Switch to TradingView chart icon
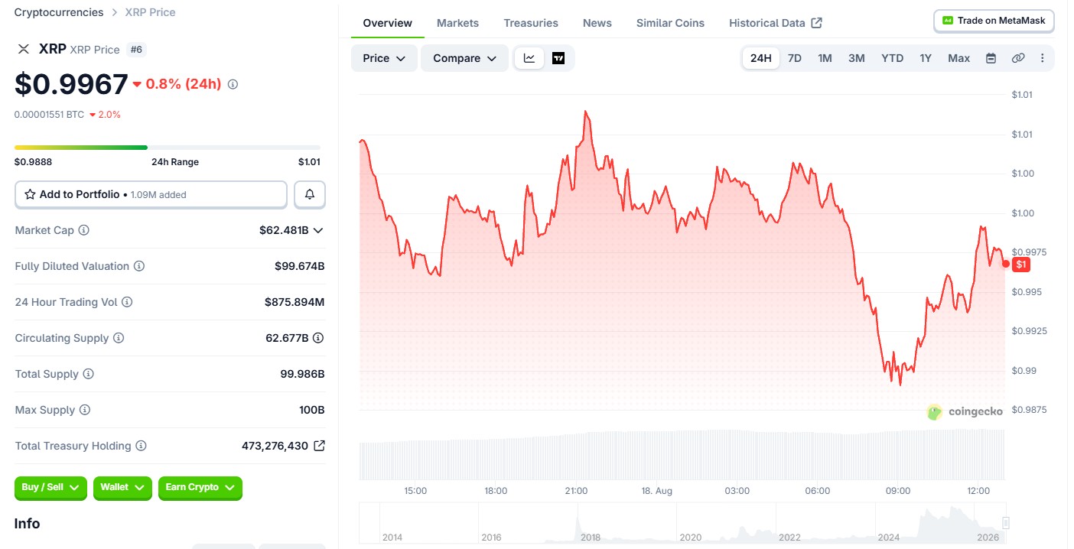Screen dimensions: 1074x549 (558, 58)
